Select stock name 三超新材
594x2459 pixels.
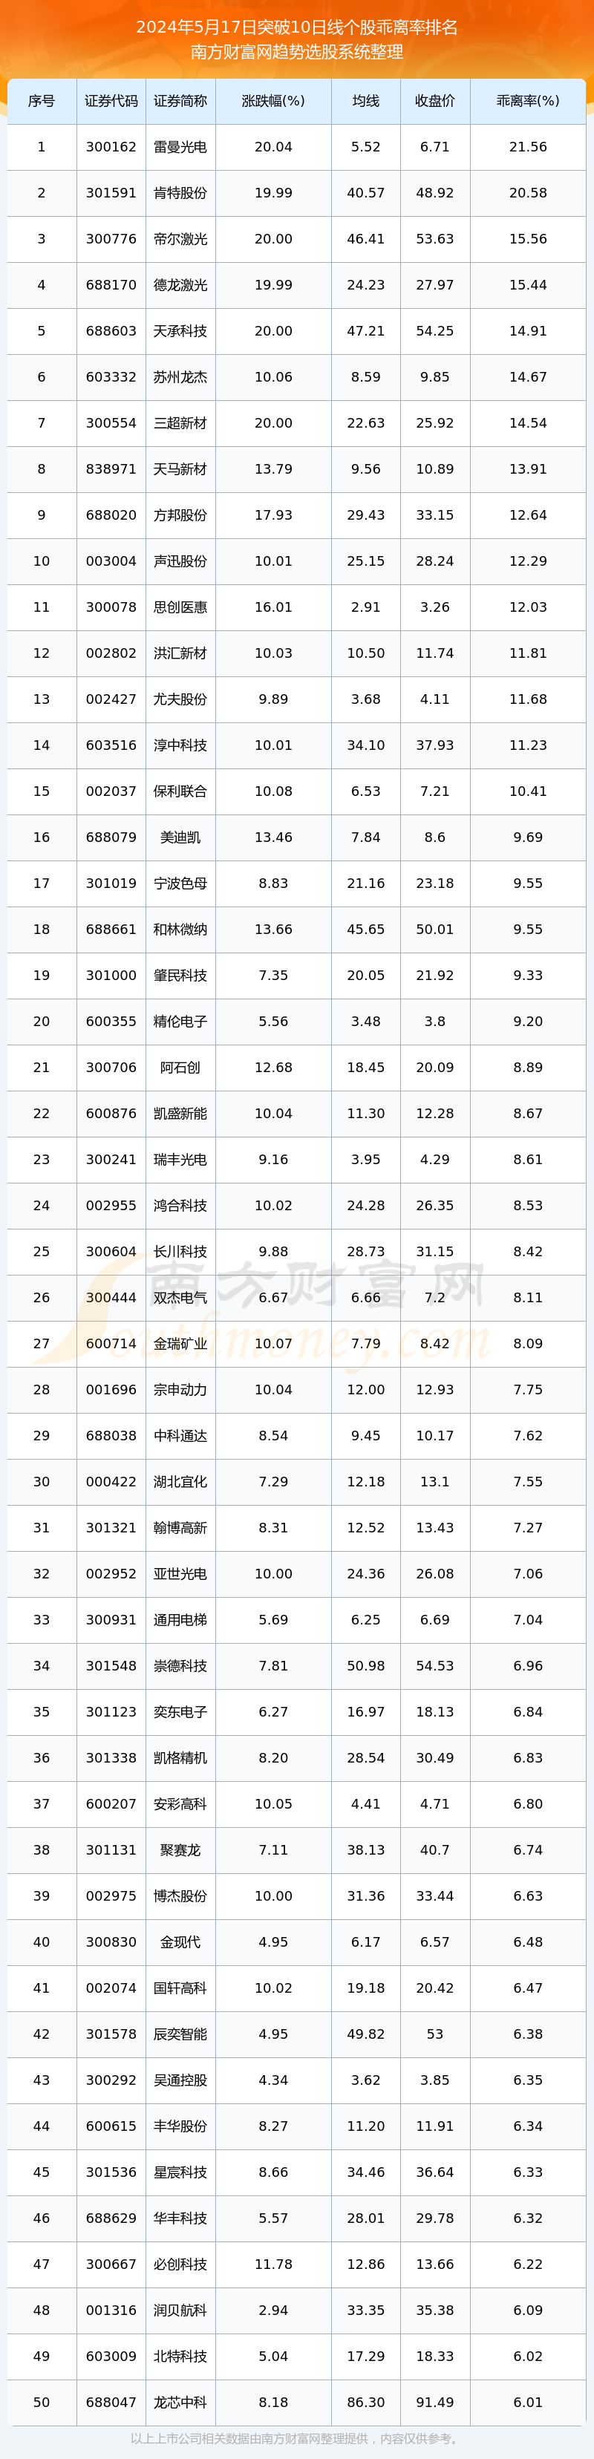180,423
